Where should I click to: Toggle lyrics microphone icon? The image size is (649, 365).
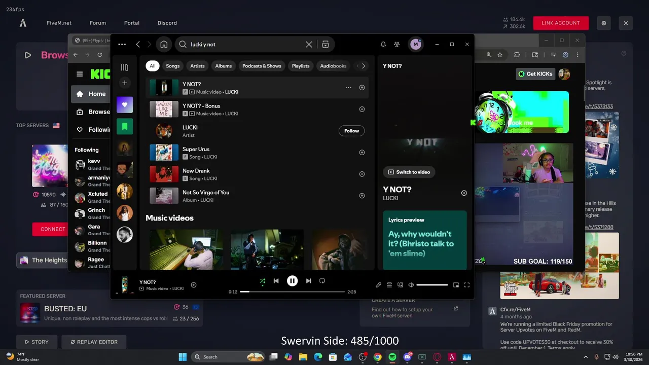378,285
